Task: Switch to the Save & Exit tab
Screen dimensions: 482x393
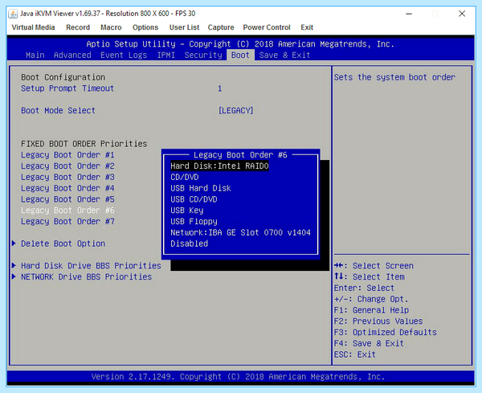Action: point(284,55)
